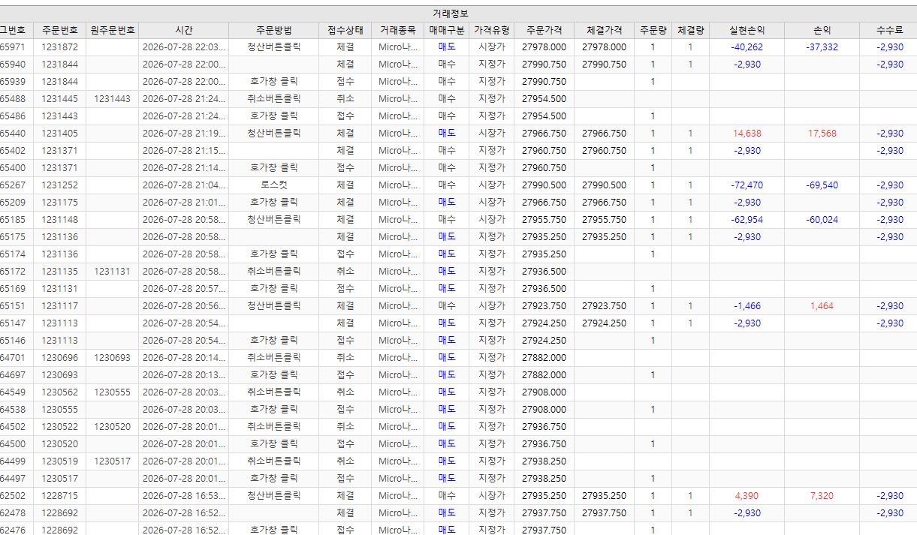Click order number 1231445

click(x=59, y=99)
